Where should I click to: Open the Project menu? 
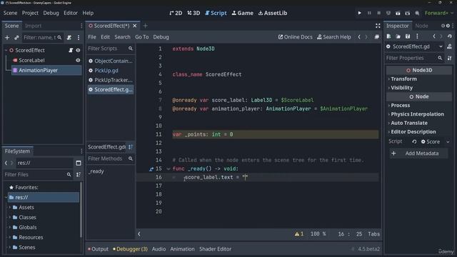pyautogui.click(x=30, y=13)
